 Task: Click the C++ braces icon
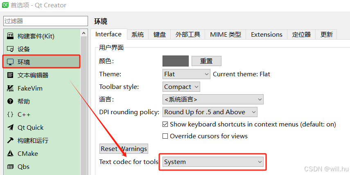[10, 115]
